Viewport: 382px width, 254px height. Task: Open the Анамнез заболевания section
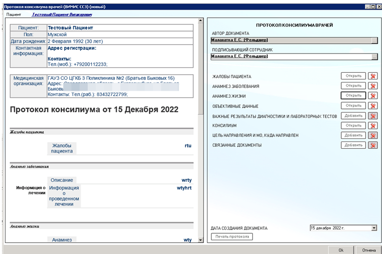(x=353, y=86)
